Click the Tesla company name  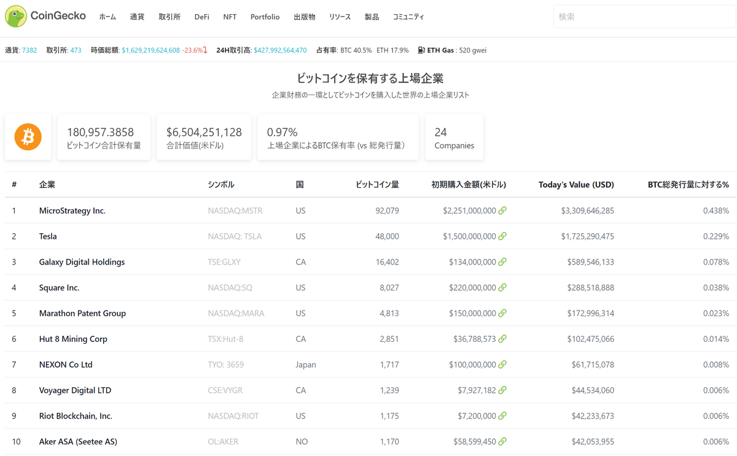[x=48, y=236]
